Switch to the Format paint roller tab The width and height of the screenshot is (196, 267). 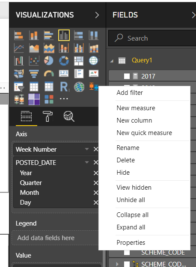(48, 116)
